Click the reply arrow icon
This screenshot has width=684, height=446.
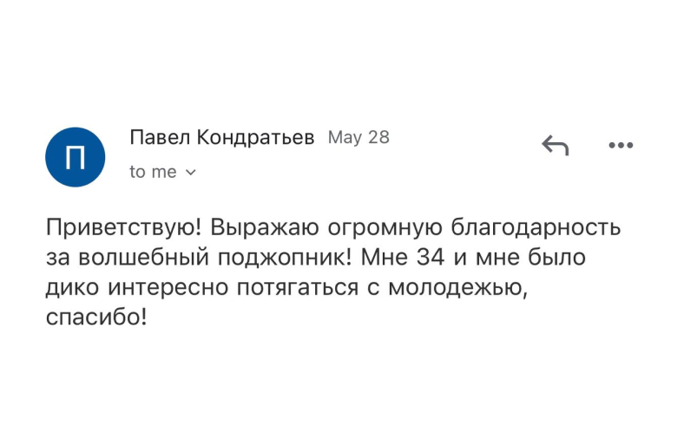tap(555, 146)
